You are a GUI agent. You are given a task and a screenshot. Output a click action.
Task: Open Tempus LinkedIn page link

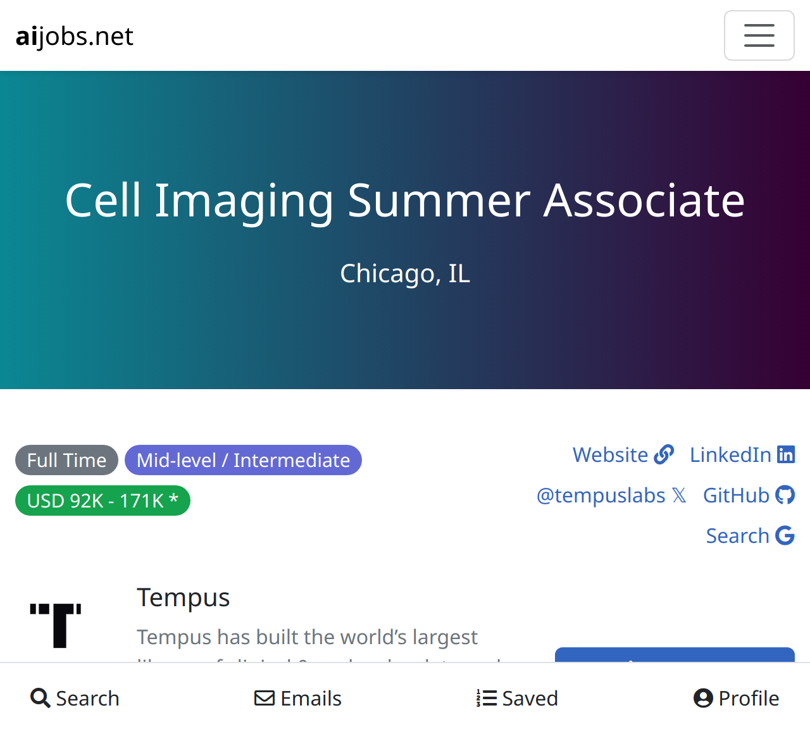(742, 454)
